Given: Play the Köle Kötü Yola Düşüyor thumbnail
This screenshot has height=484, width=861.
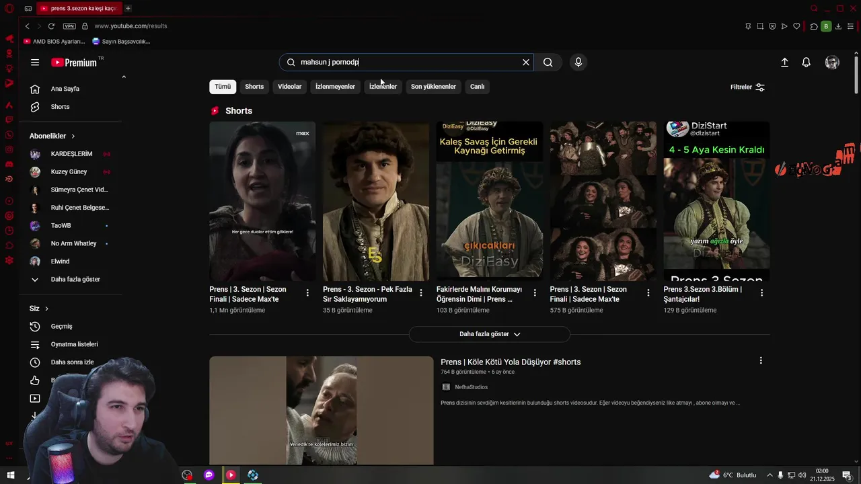Looking at the screenshot, I should [x=322, y=411].
